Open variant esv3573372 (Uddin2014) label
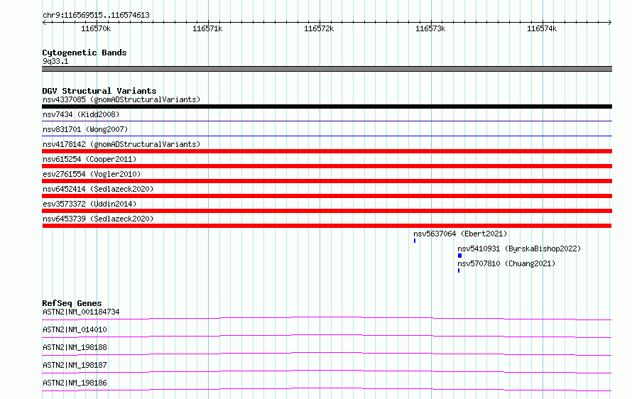 click(x=89, y=204)
